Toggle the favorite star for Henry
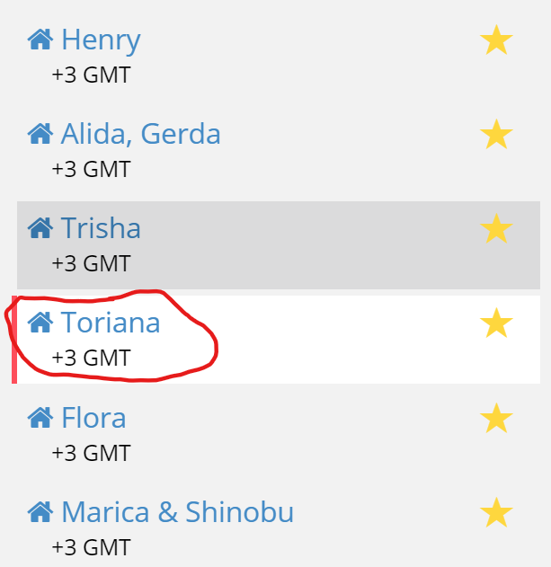The height and width of the screenshot is (567, 551). pos(496,40)
